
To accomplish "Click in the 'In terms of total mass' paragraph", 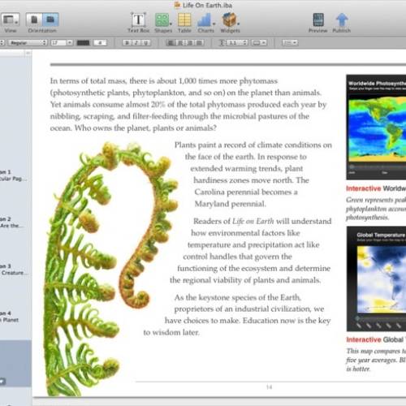I will point(188,104).
